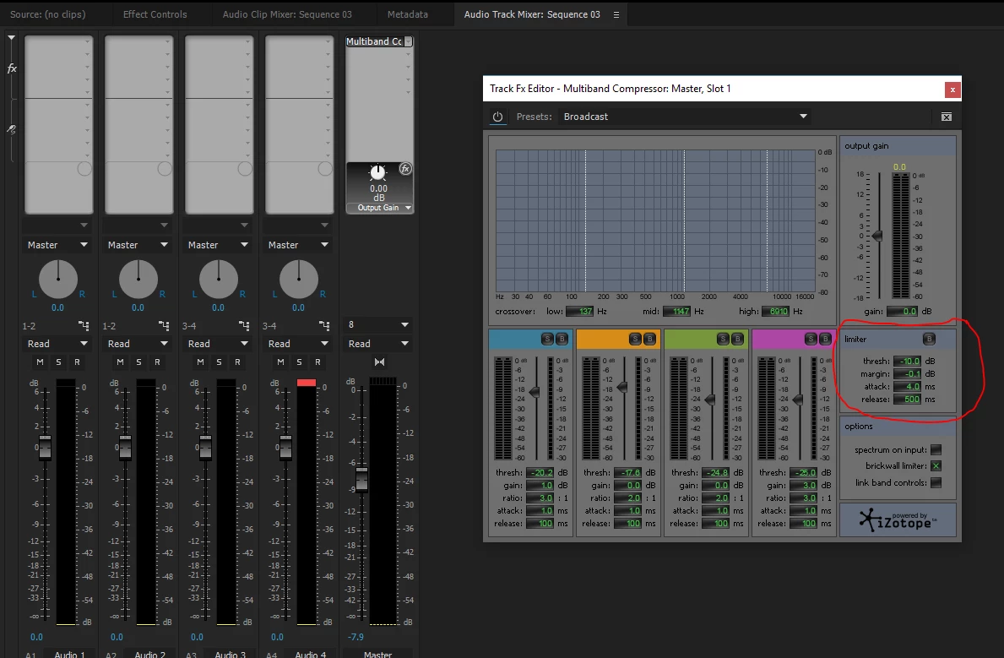This screenshot has height=658, width=1004.
Task: Collapse the effects and sends section triangle
Action: pos(11,38)
